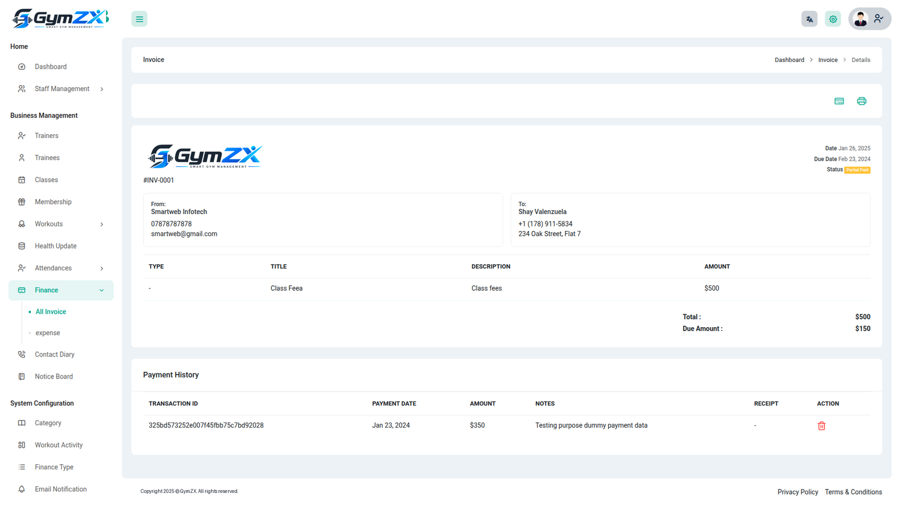Click the Due Amount $150 value
This screenshot has width=901, height=507.
point(863,328)
